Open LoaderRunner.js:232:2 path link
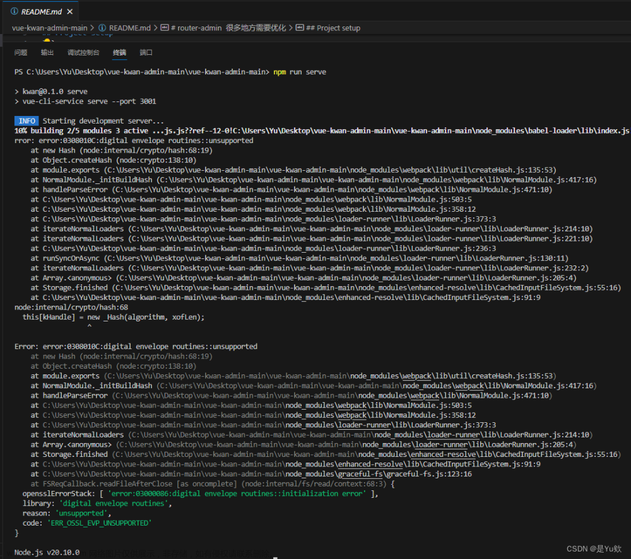 (x=358, y=268)
